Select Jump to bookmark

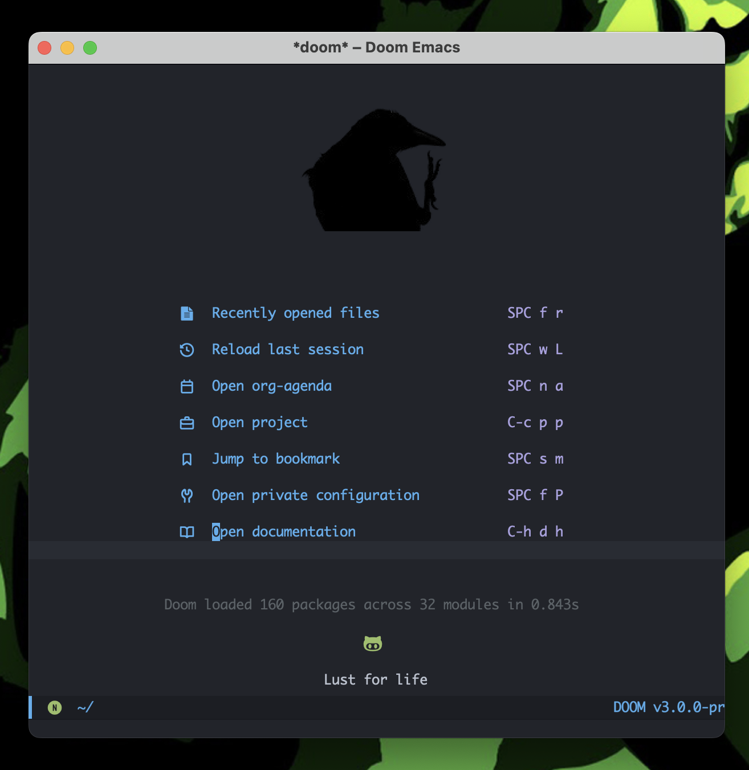click(276, 459)
